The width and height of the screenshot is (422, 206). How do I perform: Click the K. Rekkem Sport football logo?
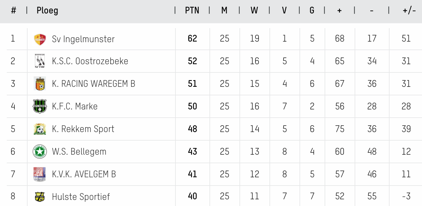[40, 129]
